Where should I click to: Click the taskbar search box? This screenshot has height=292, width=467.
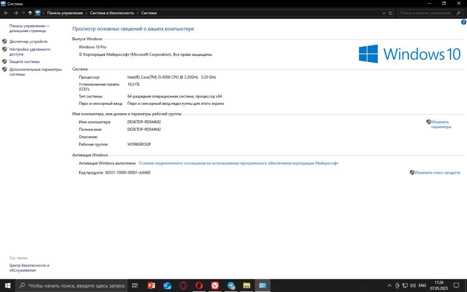[x=72, y=285]
